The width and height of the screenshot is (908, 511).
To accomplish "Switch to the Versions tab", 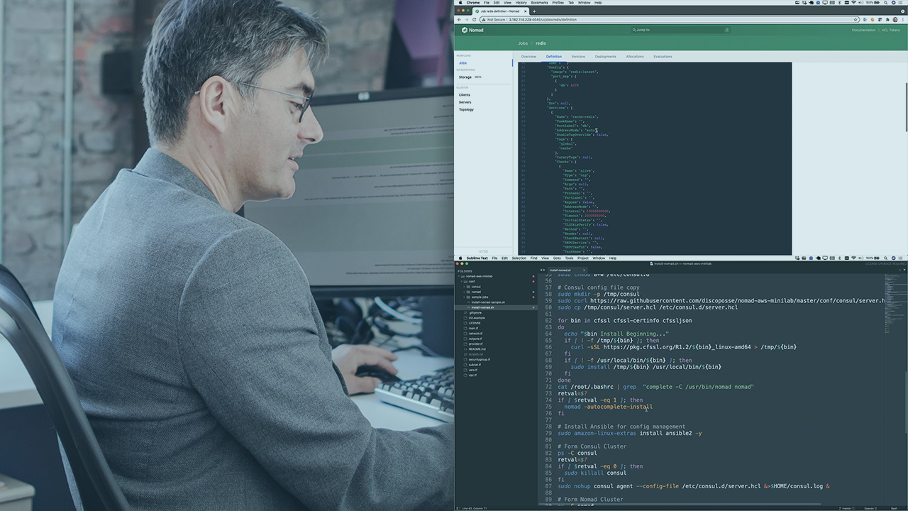I will [578, 56].
